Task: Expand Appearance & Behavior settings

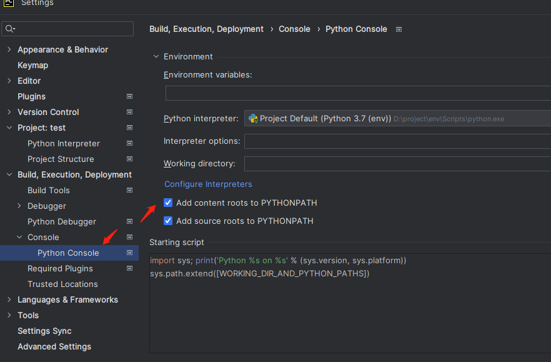Action: point(9,49)
